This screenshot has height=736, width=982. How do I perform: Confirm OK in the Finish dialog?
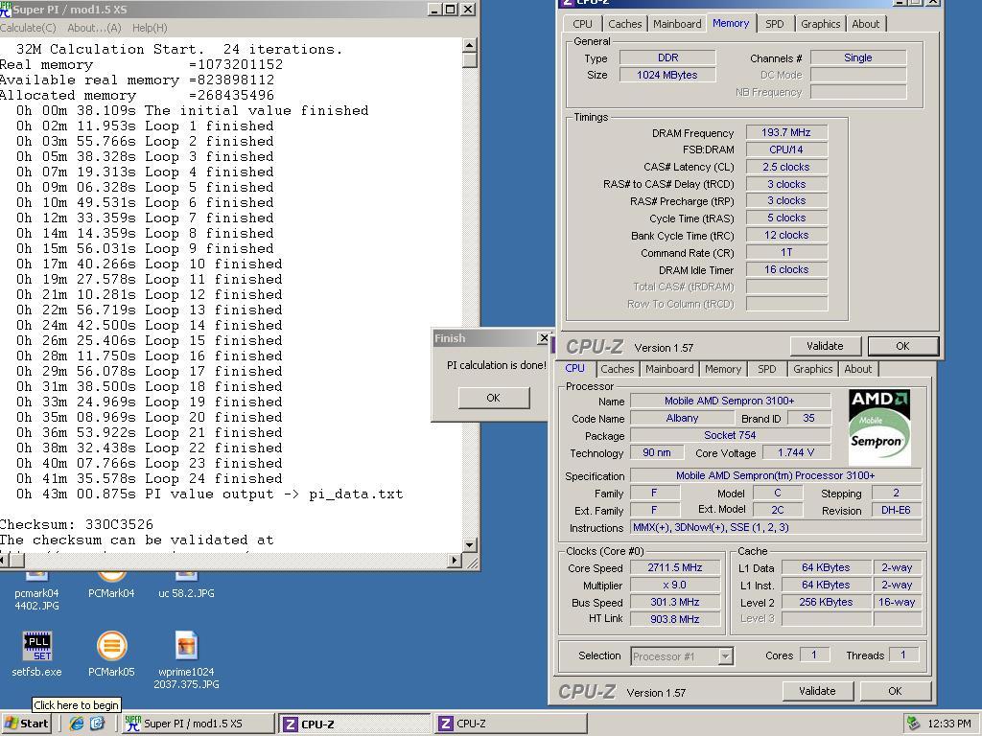pos(494,398)
